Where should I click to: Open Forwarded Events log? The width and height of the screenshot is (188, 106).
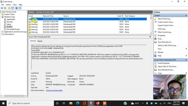pyautogui.click(x=13, y=29)
